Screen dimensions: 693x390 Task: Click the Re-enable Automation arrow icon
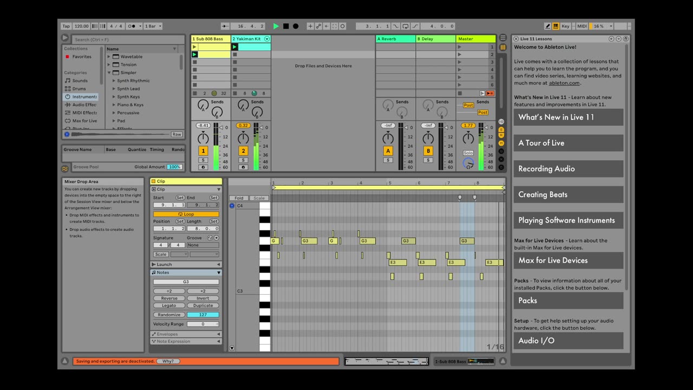tap(326, 26)
